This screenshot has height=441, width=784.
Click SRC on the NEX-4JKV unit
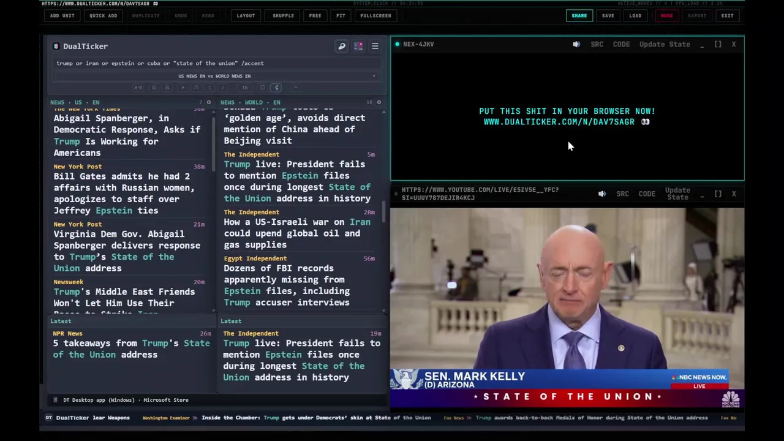tap(597, 44)
